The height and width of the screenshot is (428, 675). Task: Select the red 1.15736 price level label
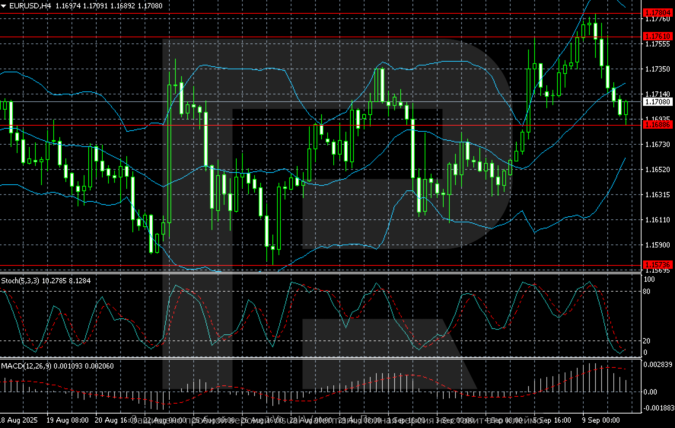[657, 265]
